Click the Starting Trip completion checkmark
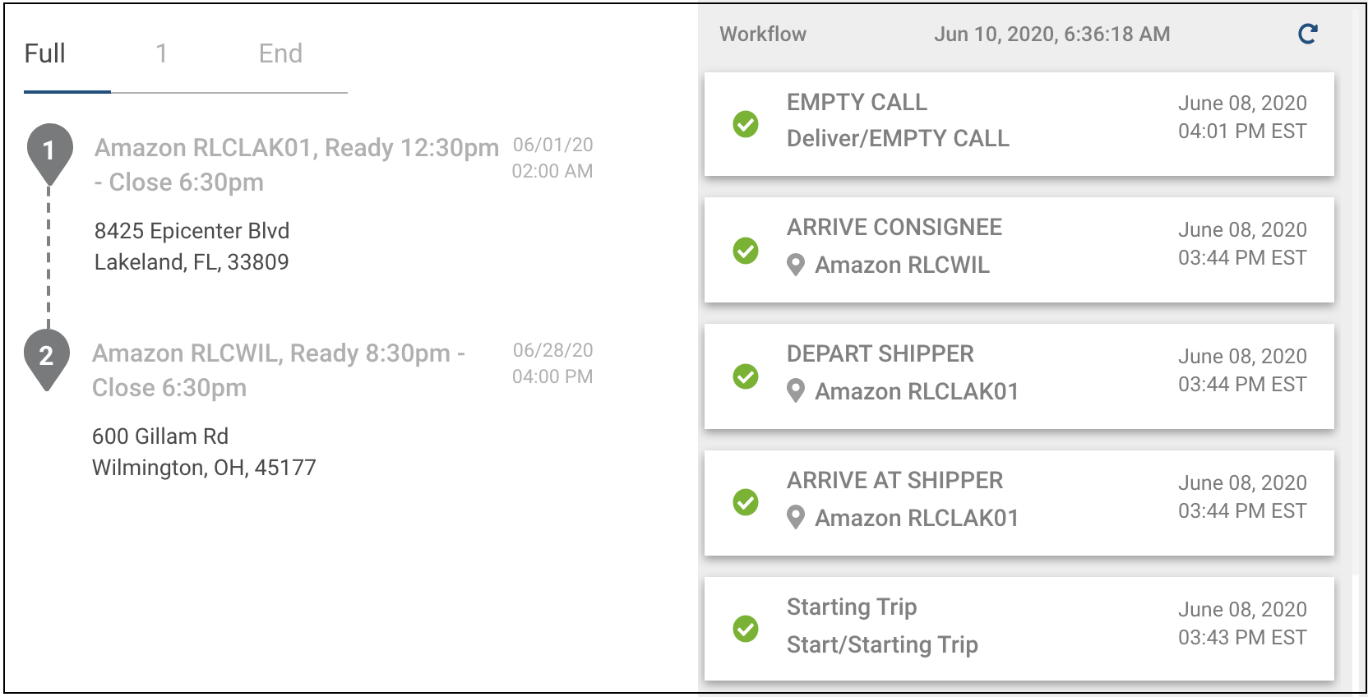Screen dimensions: 1368x697 click(745, 629)
